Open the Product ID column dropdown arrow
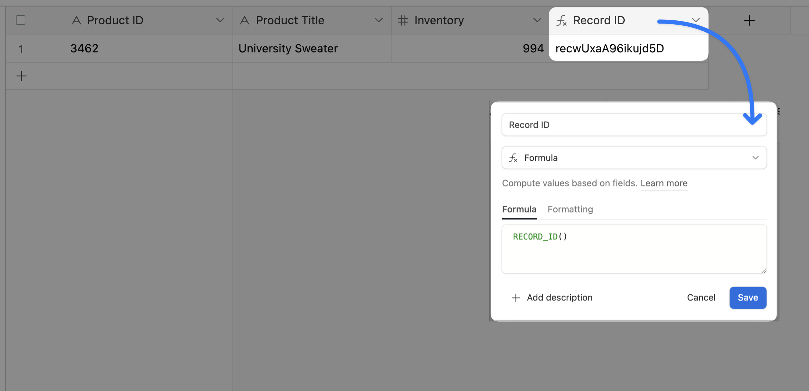809x391 pixels. (220, 20)
